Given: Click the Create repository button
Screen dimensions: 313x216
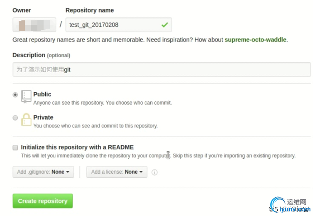Looking at the screenshot, I should tap(43, 201).
